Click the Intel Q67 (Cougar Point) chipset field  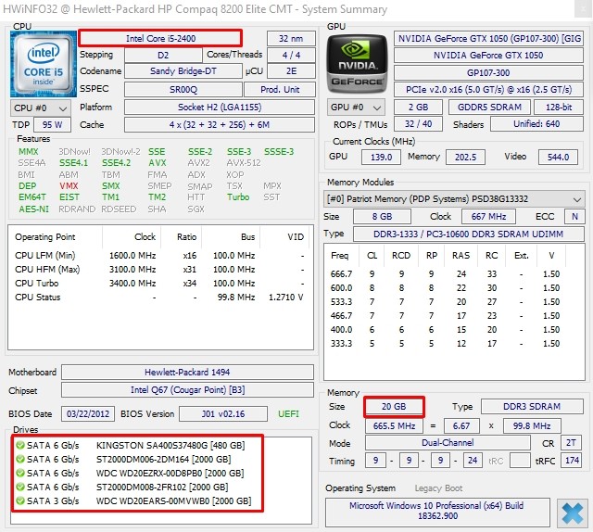click(187, 389)
